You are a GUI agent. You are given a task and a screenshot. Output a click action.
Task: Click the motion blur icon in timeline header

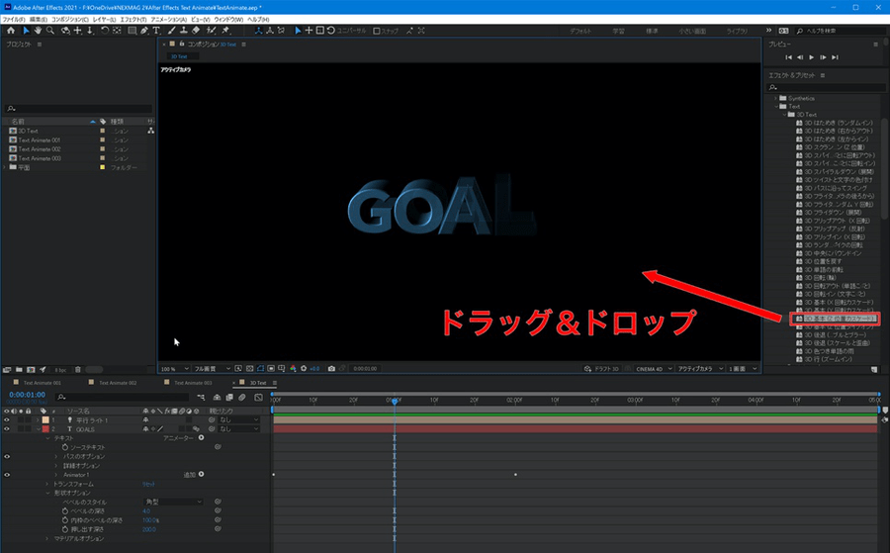point(242,398)
